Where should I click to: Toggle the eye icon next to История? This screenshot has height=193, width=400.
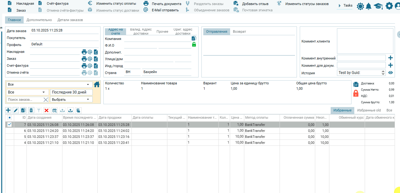[x=391, y=73]
